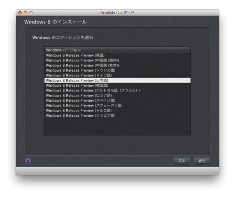Minimize the Parallels wizard with yellow button
Screen dimensions: 235x197
click(x=25, y=13)
